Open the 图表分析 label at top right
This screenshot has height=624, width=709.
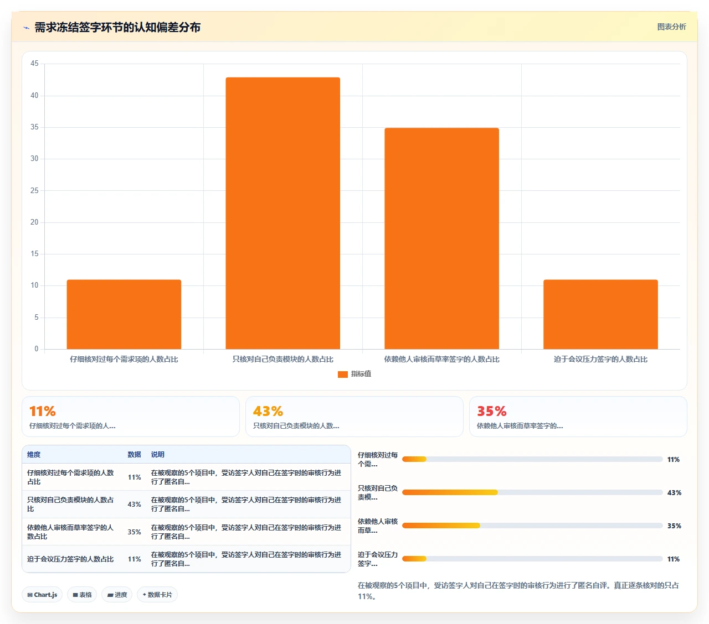tap(671, 27)
